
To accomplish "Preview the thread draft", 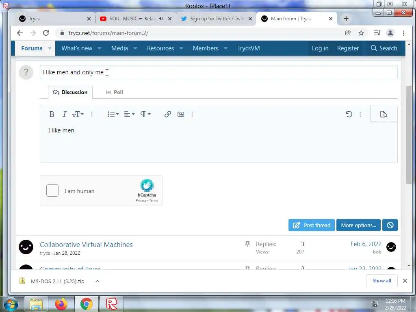I will coord(383,114).
